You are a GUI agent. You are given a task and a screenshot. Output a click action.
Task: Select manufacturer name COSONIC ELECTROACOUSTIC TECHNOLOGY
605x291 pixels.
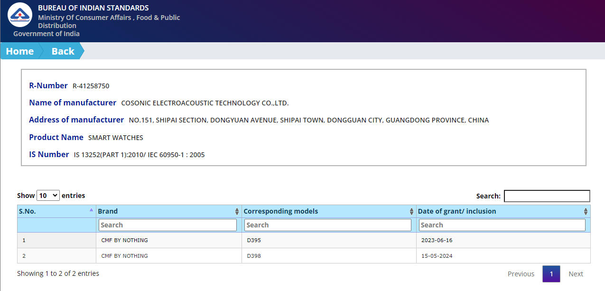[205, 103]
